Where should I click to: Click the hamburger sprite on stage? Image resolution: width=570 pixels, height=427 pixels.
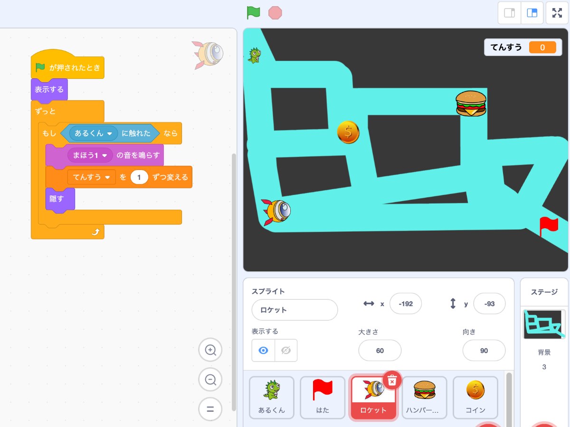coord(471,103)
